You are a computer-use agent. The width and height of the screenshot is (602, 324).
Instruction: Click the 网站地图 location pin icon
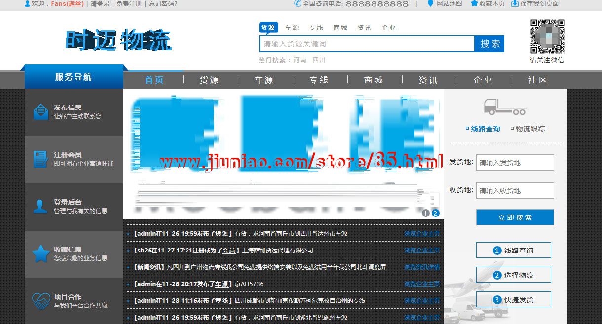coord(430,3)
